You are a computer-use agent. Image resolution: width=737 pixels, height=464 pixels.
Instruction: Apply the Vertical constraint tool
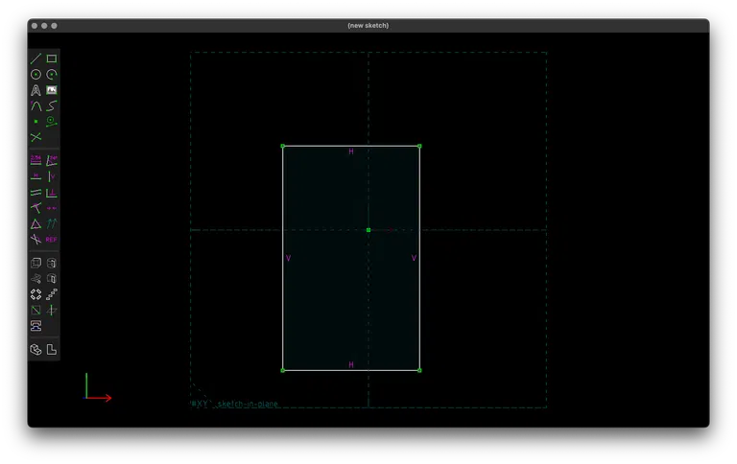(52, 176)
